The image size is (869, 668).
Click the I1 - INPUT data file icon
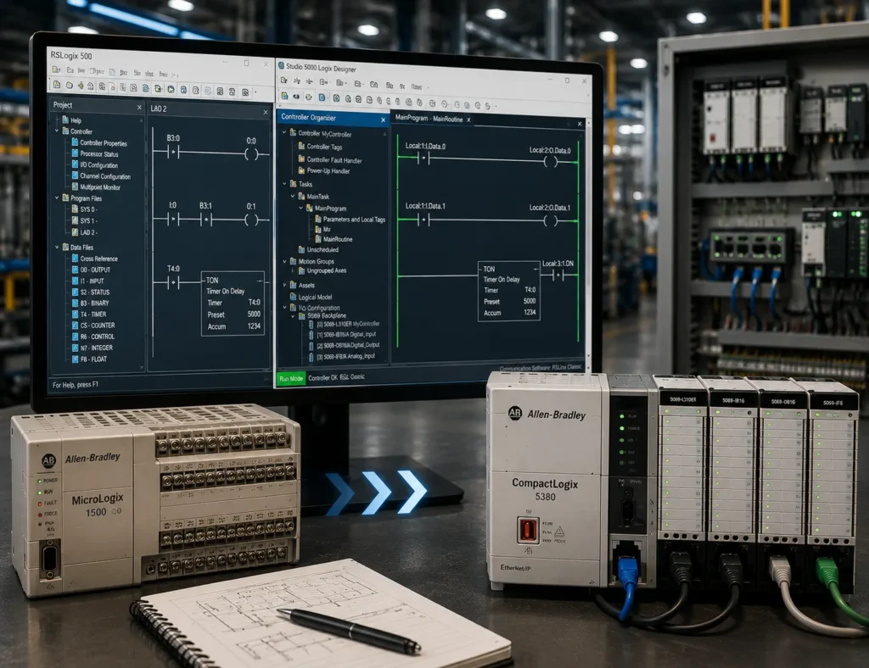point(75,281)
